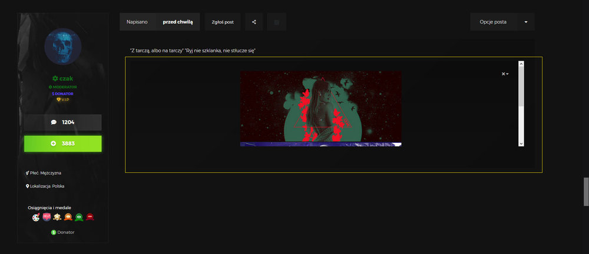Image resolution: width=589 pixels, height=254 pixels.
Task: Click the 'Z tarczą, albo na tarczy' quote text
Action: coord(156,51)
